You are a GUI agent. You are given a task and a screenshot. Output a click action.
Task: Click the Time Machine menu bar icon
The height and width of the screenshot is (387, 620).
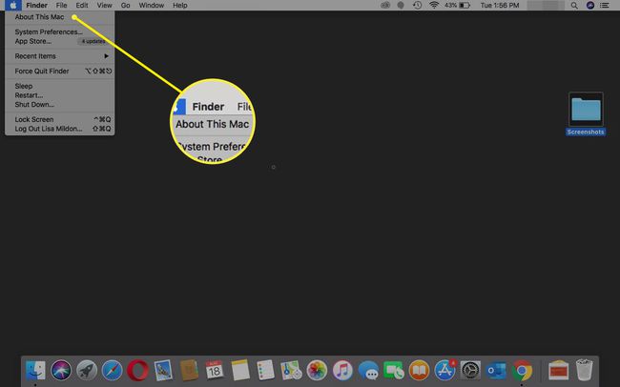(417, 5)
